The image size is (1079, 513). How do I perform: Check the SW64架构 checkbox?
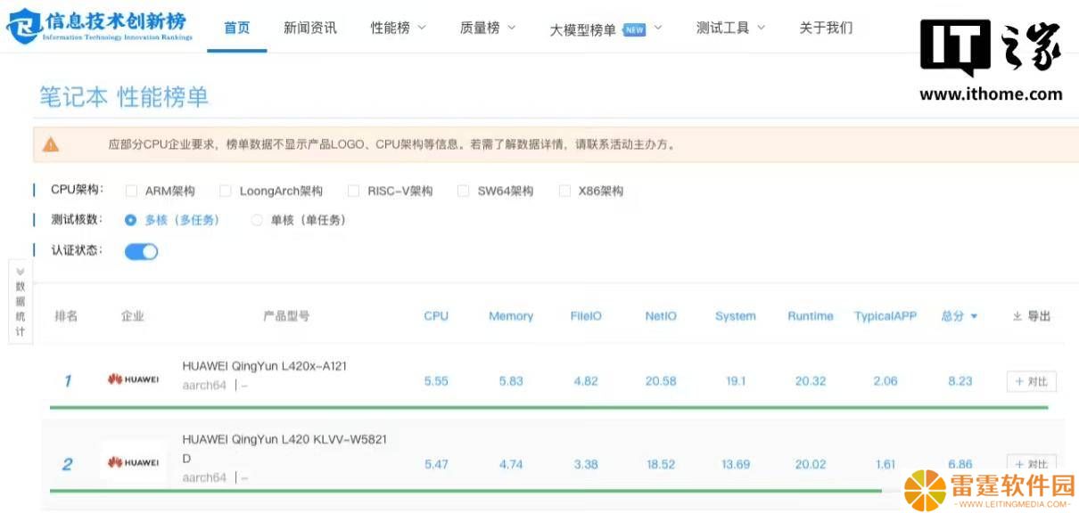[x=463, y=191]
